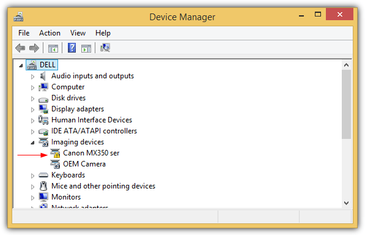
Task: Expand the Keyboards category
Action: [32, 176]
